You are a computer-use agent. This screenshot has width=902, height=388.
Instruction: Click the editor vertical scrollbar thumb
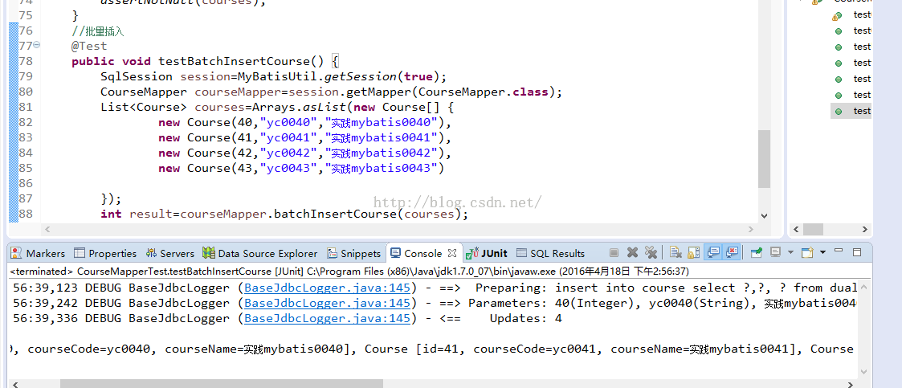[764, 159]
